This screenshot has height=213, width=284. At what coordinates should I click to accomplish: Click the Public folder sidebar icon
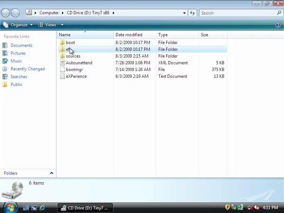tap(5, 84)
